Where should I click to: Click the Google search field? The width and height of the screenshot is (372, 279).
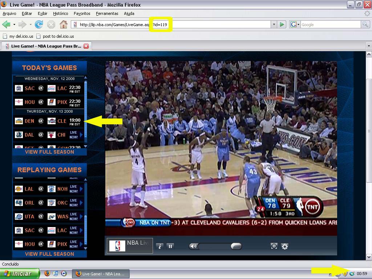coord(331,24)
